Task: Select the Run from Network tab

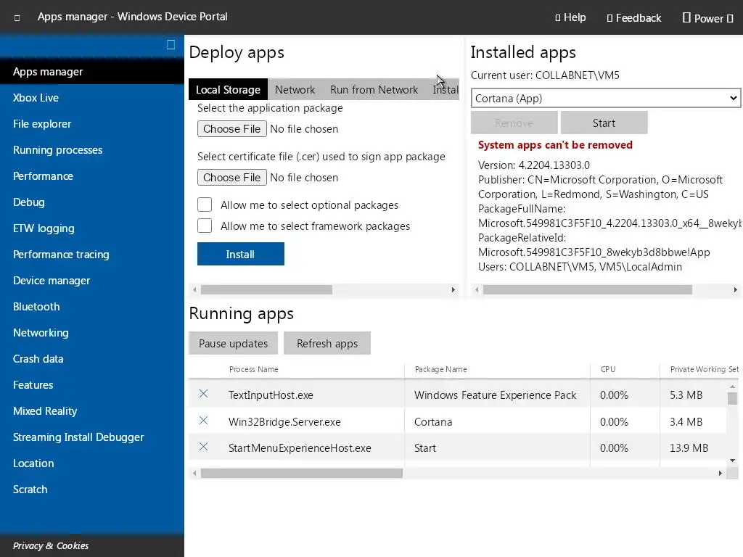Action: click(374, 90)
